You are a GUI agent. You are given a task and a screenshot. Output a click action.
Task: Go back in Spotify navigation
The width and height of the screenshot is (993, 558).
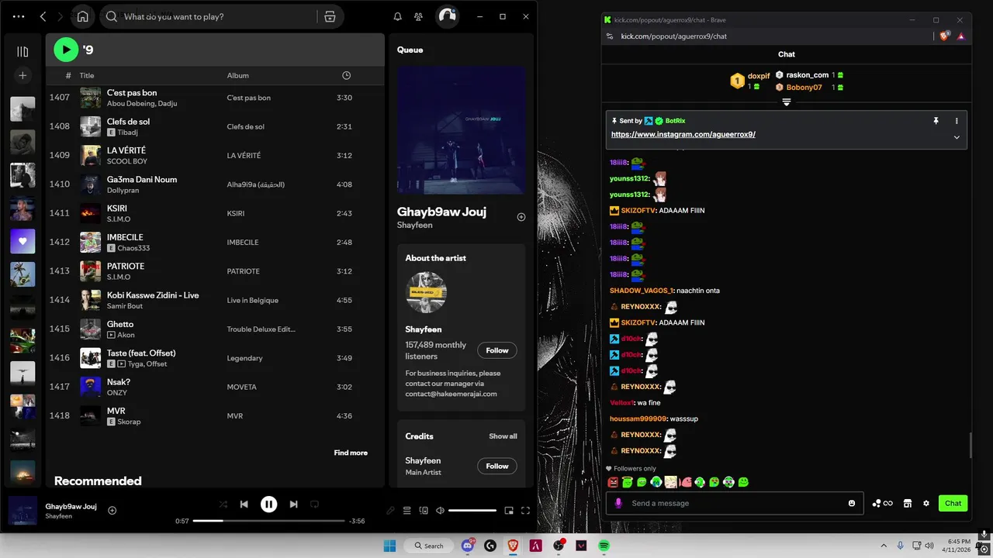pos(43,16)
